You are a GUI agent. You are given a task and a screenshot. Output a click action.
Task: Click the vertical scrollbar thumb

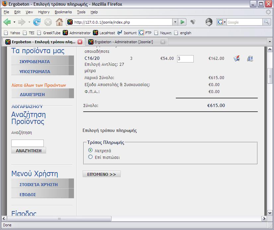tap(270, 76)
